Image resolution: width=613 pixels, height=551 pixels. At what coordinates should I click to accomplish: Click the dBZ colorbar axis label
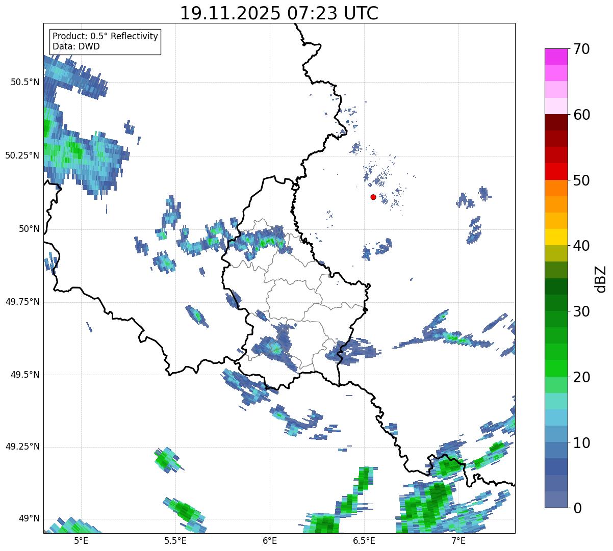click(601, 279)
